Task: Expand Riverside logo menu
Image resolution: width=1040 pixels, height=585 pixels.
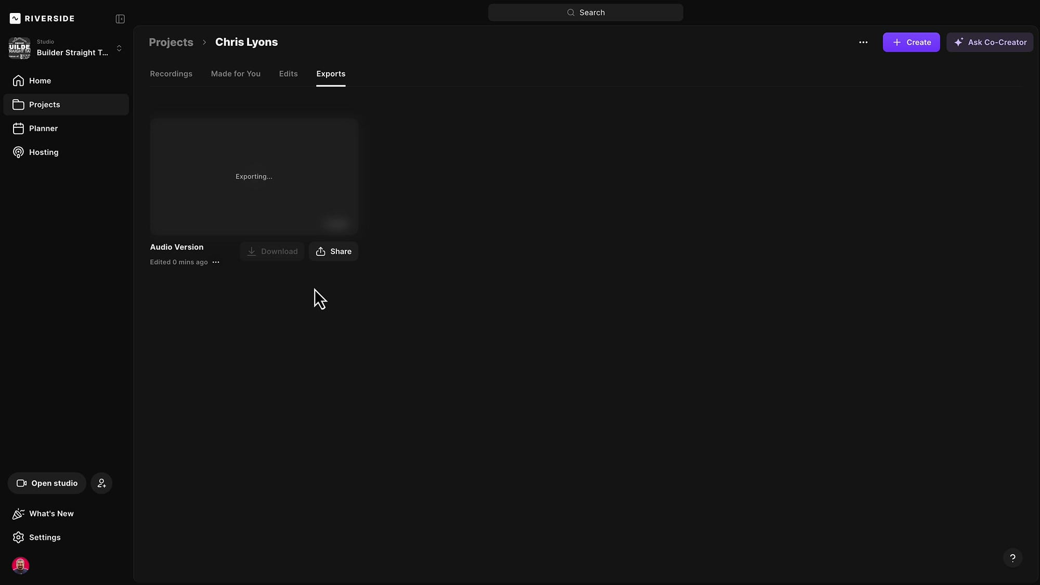Action: (42, 18)
